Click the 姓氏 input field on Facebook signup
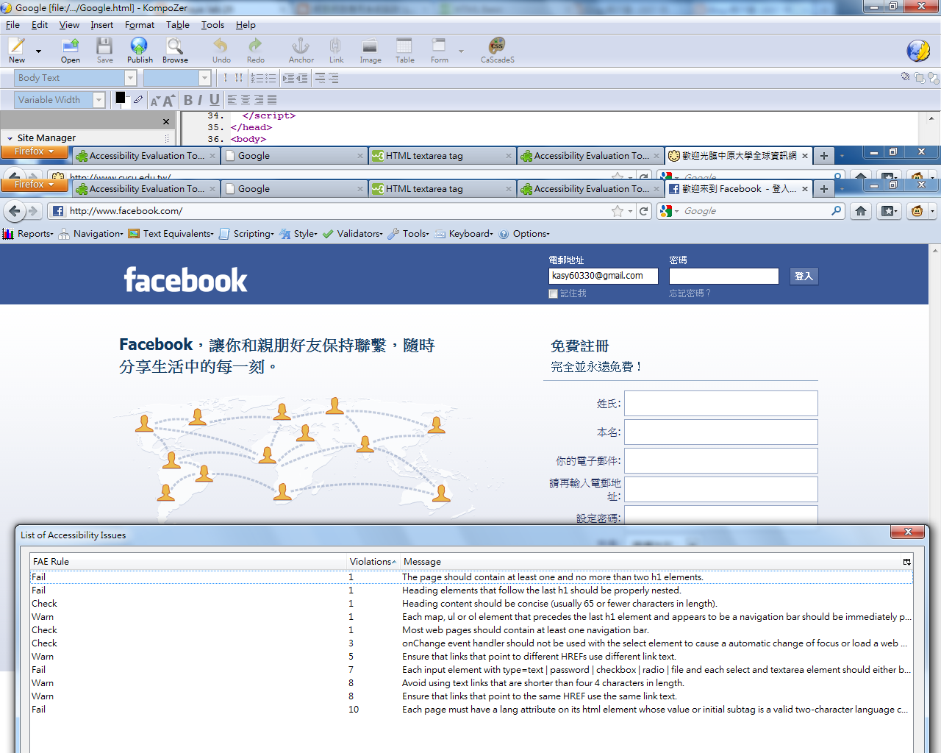The width and height of the screenshot is (941, 753). [721, 404]
